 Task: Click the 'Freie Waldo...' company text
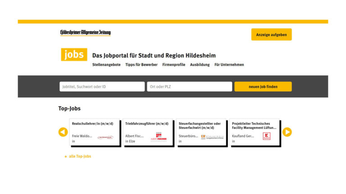coord(82,136)
